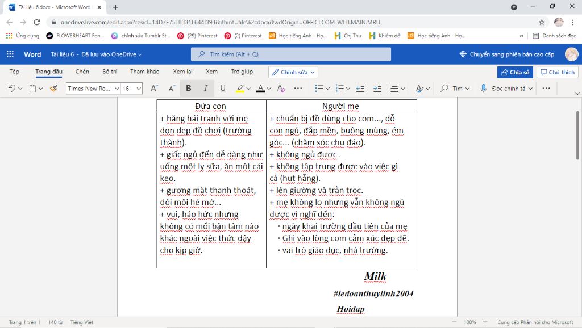This screenshot has width=582, height=328.
Task: Select the Trang đầu tab
Action: point(49,72)
